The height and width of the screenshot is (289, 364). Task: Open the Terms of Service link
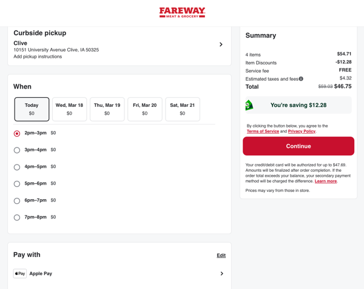click(263, 131)
